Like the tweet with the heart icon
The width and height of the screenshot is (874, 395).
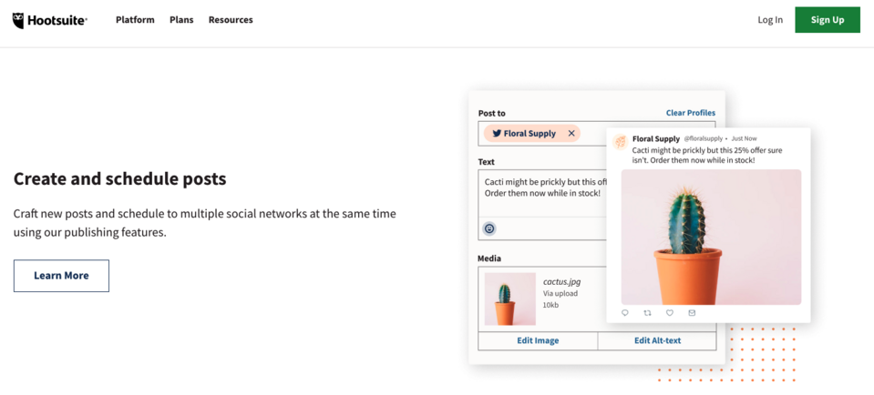[670, 313]
